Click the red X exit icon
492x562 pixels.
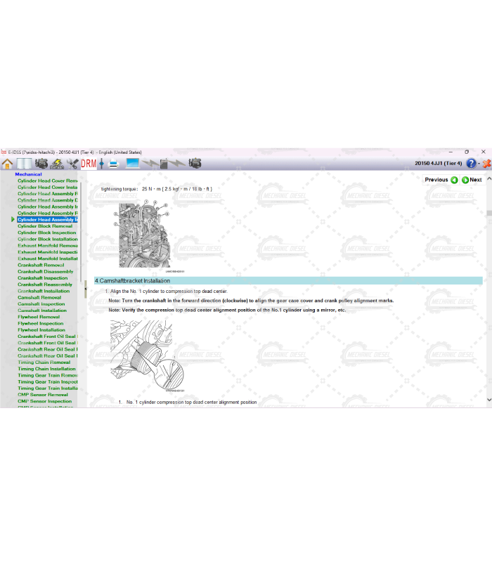[x=486, y=164]
